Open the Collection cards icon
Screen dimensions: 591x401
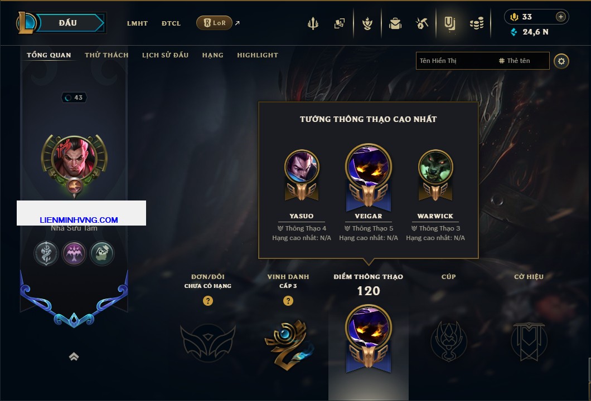pos(339,24)
